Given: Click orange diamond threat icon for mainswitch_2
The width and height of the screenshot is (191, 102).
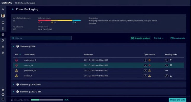Looking at the screenshot, I should [149, 60].
